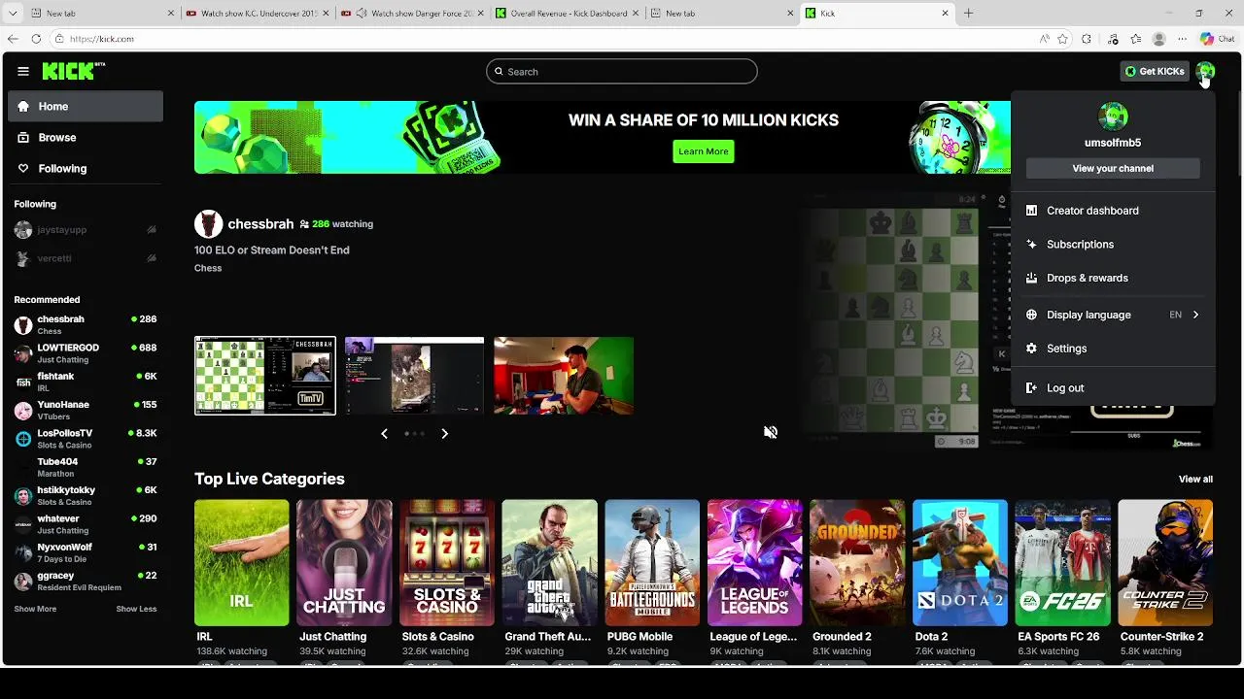Open the Counter-Strike 2 category card
The height and width of the screenshot is (699, 1244).
[x=1165, y=563]
